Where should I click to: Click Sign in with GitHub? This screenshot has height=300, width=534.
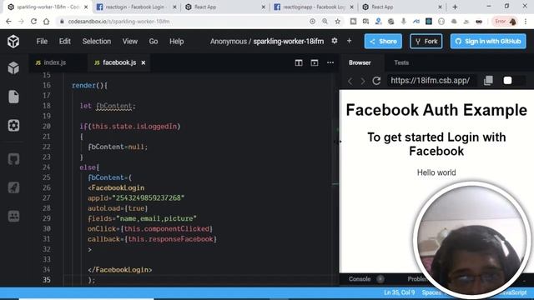pos(488,41)
